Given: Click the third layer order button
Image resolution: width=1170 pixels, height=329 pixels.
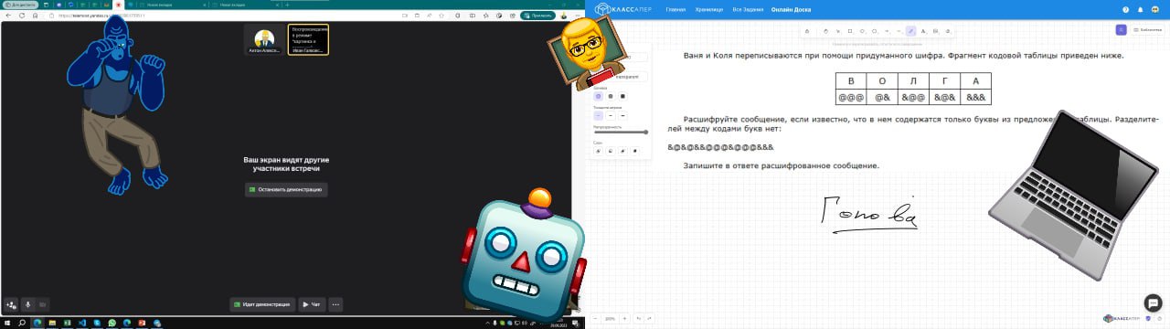Looking at the screenshot, I should (622, 151).
